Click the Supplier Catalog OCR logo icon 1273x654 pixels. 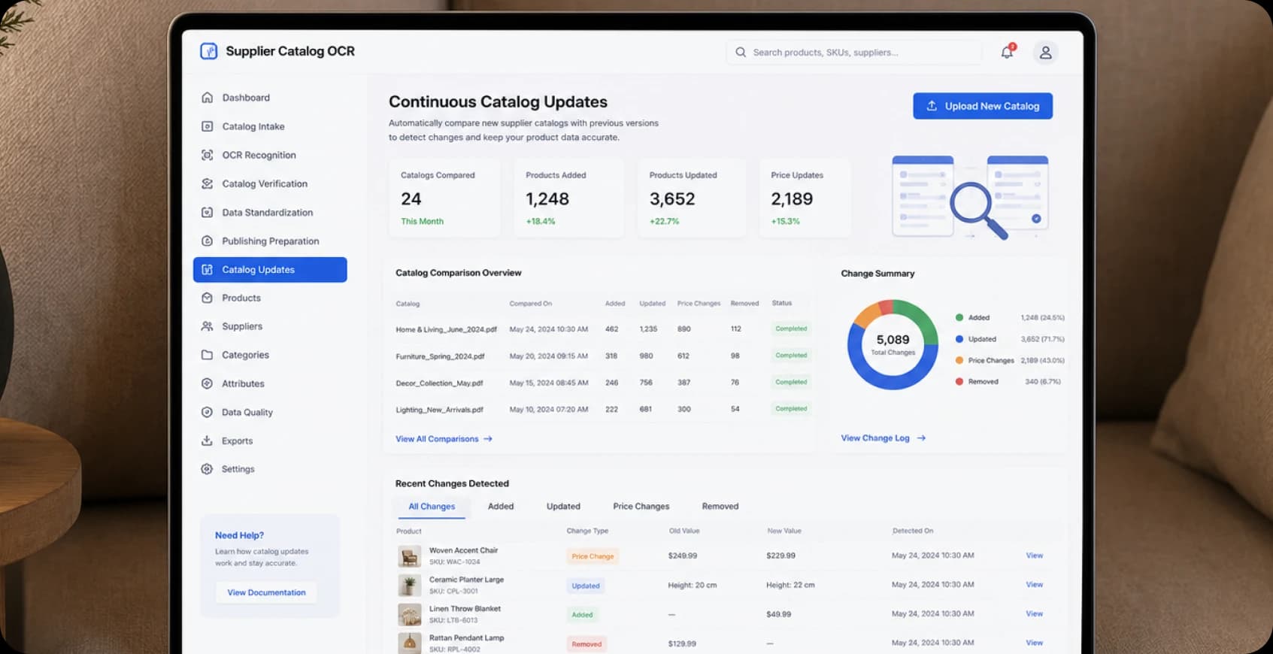pyautogui.click(x=208, y=51)
